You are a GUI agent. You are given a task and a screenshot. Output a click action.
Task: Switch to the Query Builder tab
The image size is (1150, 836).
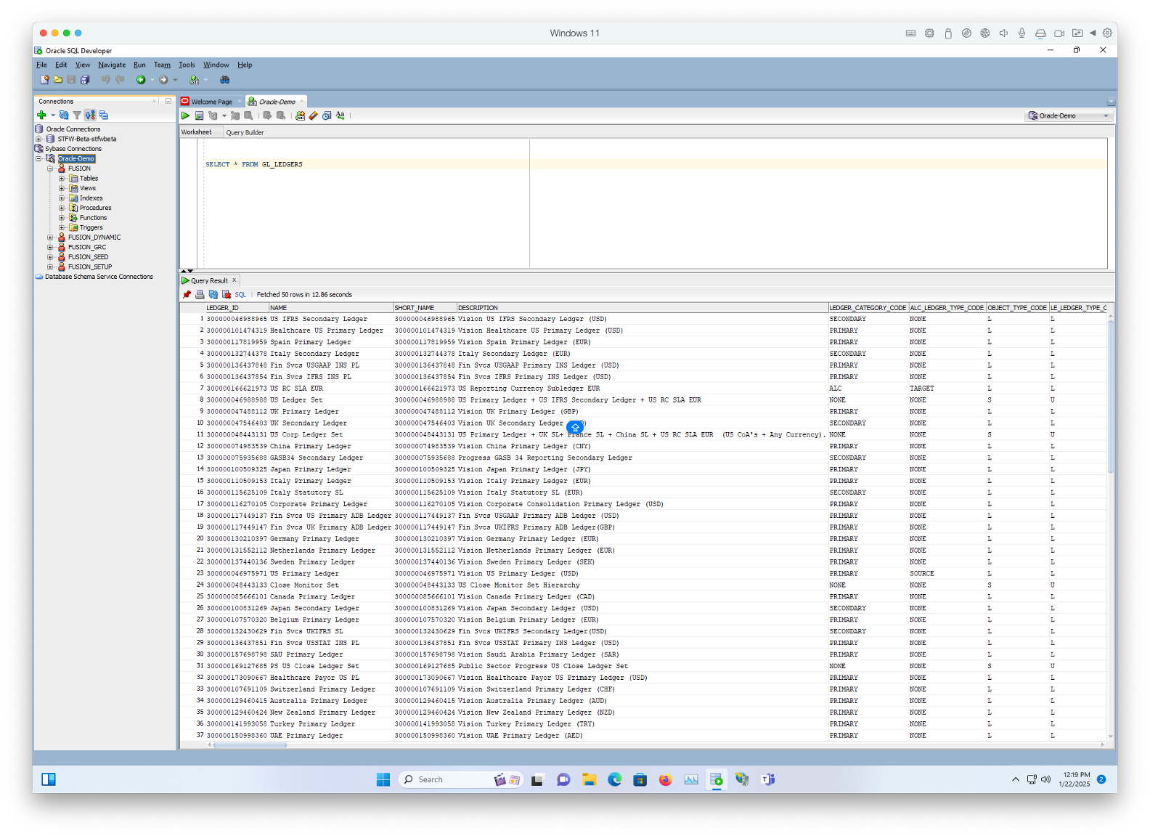(x=245, y=133)
